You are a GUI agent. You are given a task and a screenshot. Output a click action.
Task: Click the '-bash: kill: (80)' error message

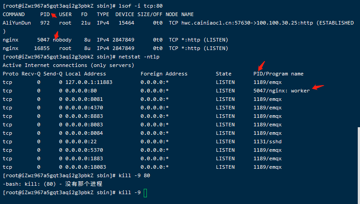click(52, 184)
